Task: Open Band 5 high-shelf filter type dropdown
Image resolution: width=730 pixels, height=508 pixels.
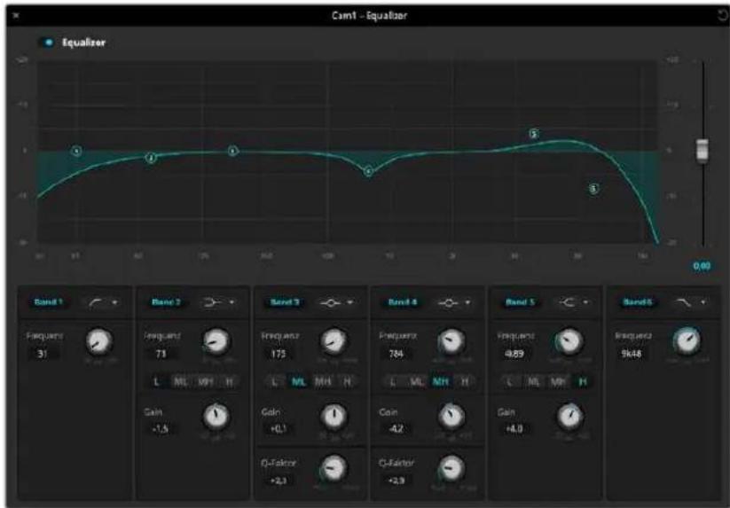Action: click(574, 302)
